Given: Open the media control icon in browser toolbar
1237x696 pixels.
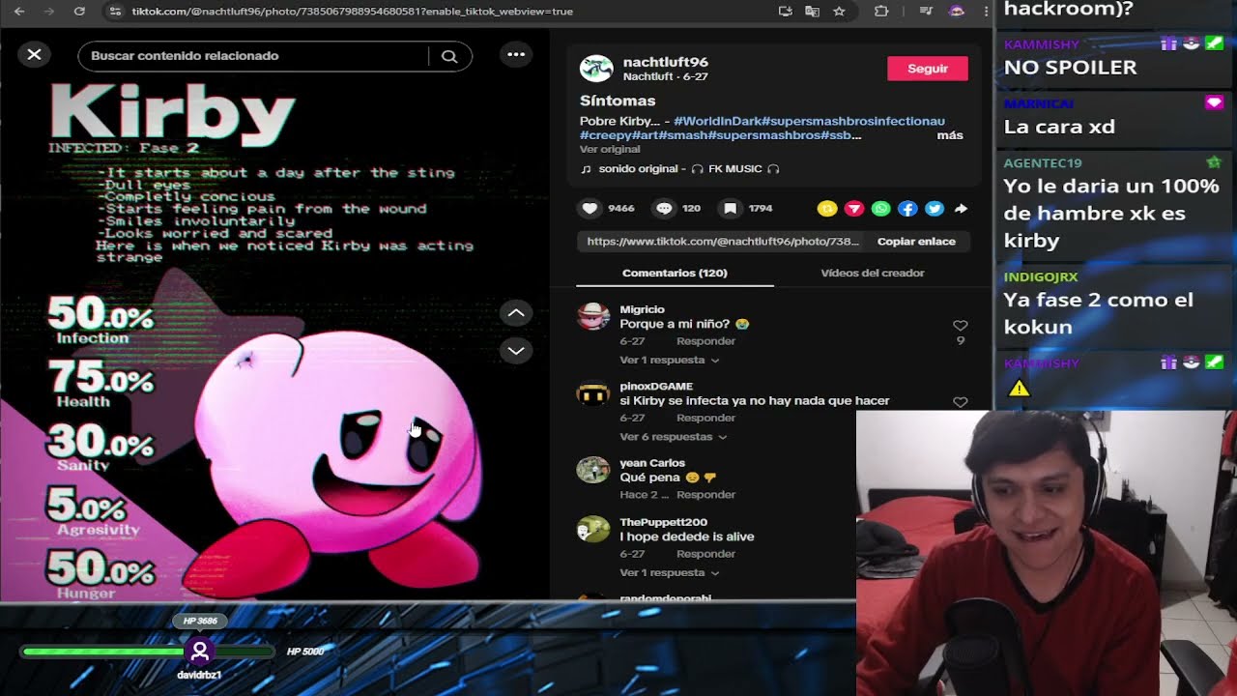Looking at the screenshot, I should [x=926, y=11].
